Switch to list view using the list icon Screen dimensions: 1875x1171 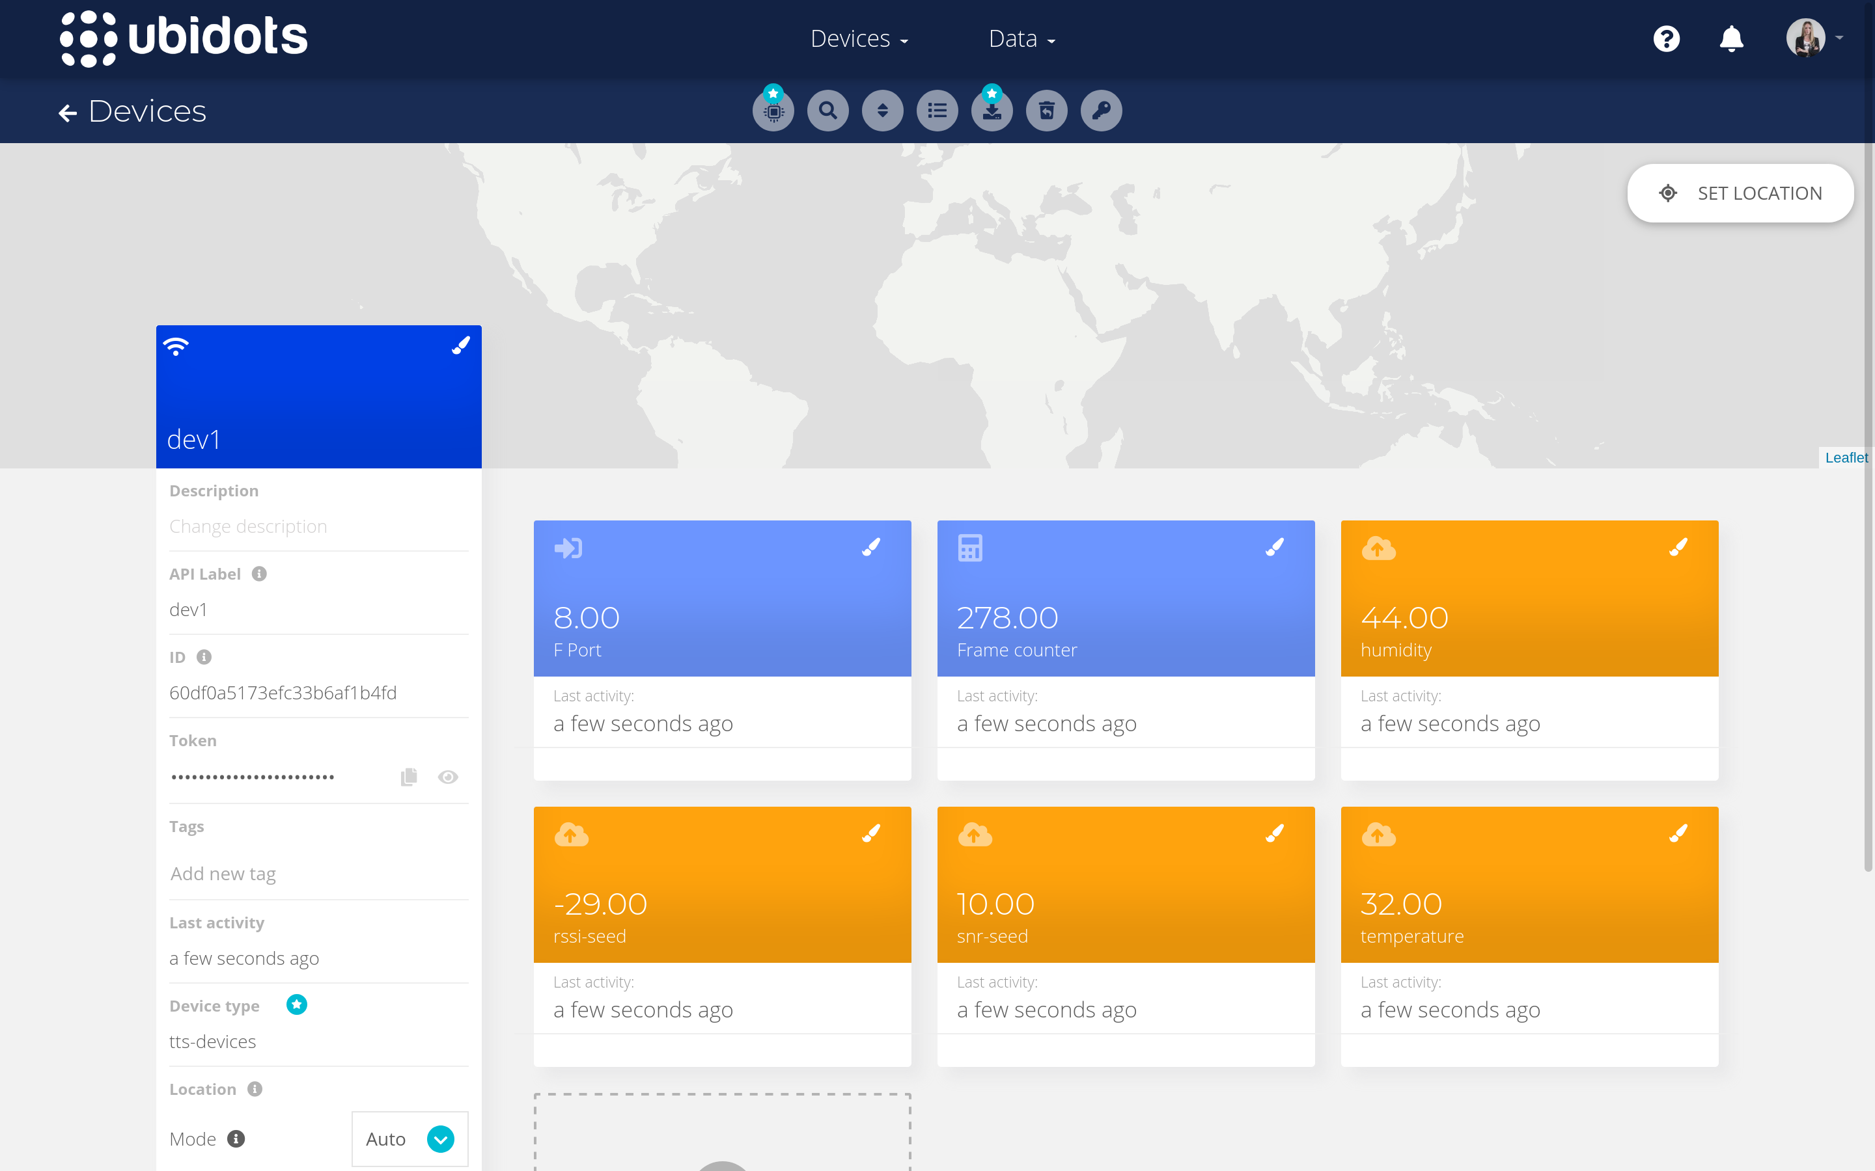[x=937, y=111]
